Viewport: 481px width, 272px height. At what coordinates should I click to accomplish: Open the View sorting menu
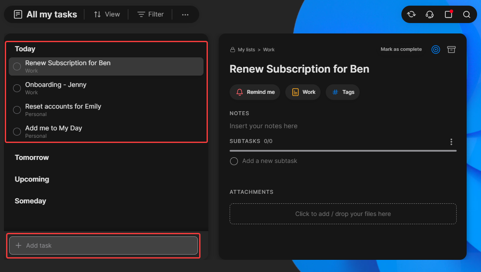(x=107, y=14)
